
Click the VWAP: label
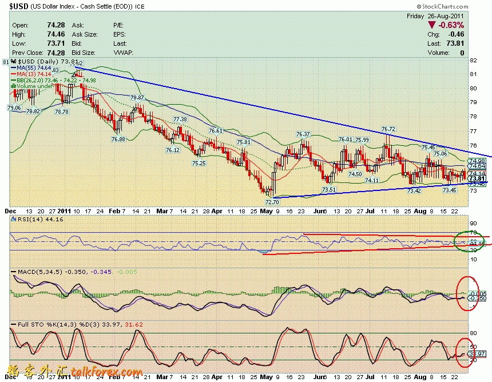123,53
